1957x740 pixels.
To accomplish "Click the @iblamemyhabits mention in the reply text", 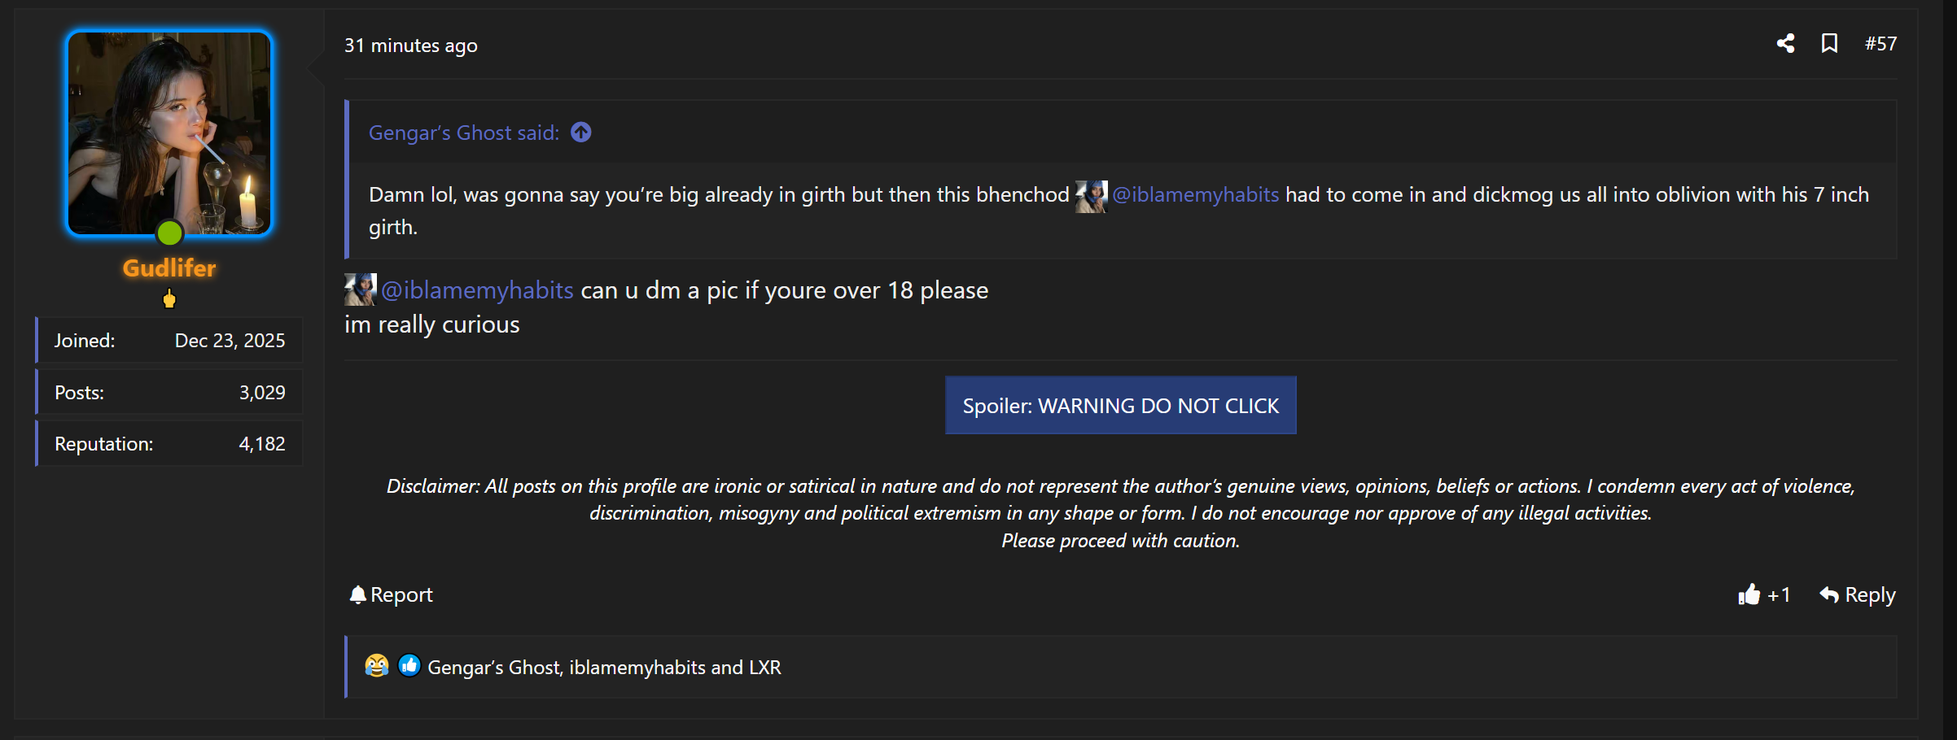I will tap(477, 290).
